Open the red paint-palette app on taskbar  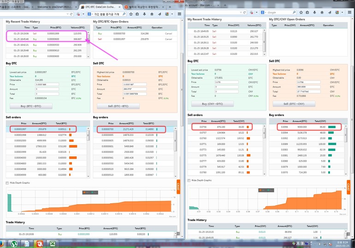pyautogui.click(x=40, y=244)
